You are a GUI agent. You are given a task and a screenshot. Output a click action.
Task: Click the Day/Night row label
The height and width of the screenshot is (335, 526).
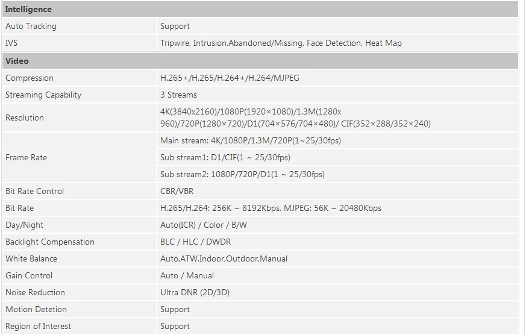click(x=25, y=225)
